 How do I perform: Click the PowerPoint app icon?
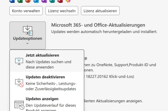tap(28, 1)
